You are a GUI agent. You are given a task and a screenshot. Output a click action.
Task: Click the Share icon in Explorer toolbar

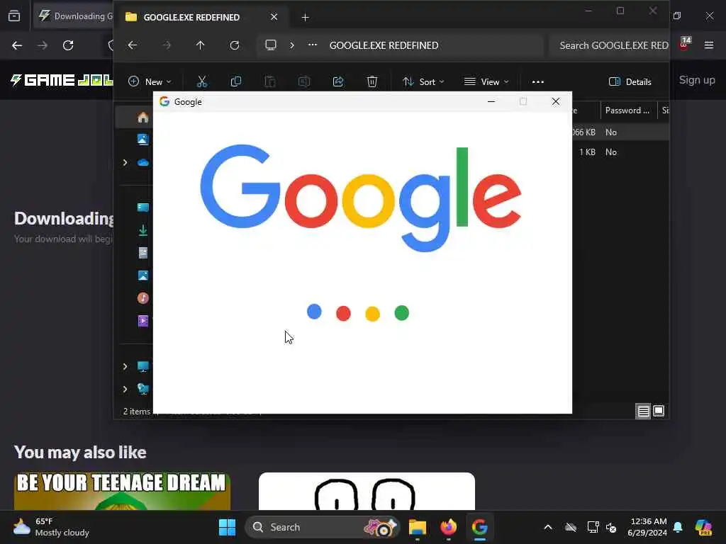coord(338,82)
